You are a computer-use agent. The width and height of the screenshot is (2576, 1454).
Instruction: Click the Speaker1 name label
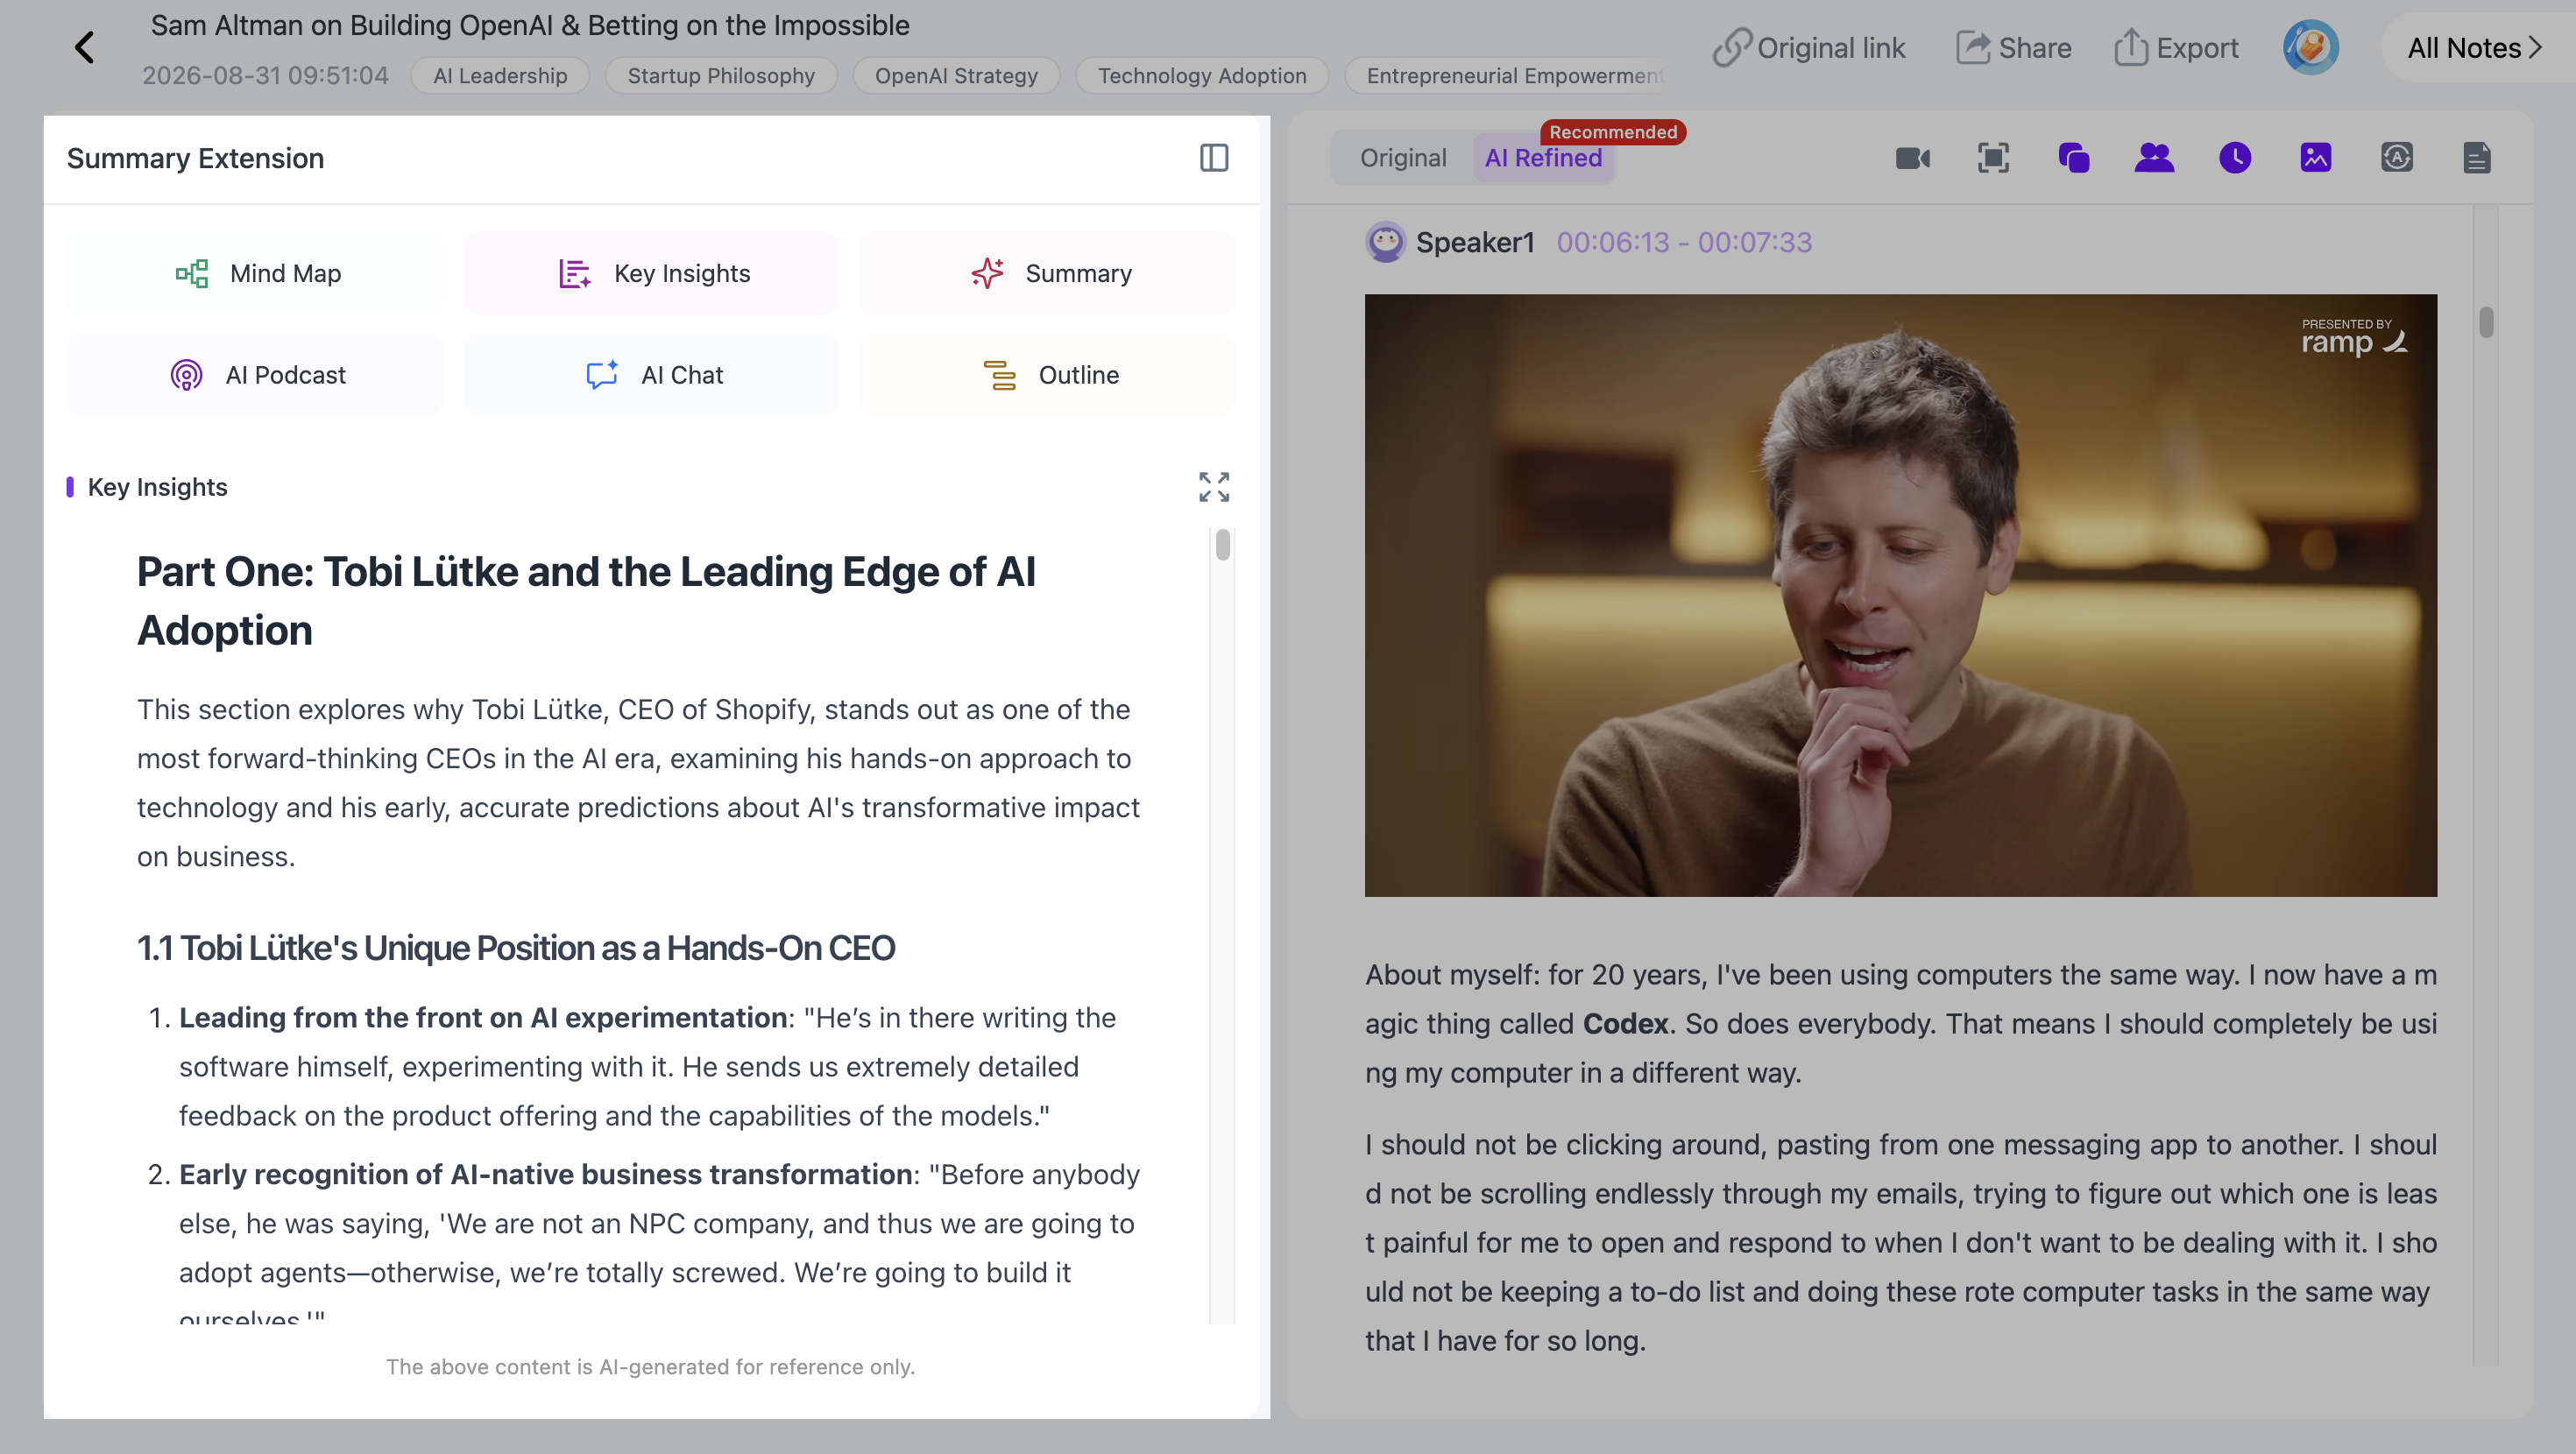pos(1475,242)
